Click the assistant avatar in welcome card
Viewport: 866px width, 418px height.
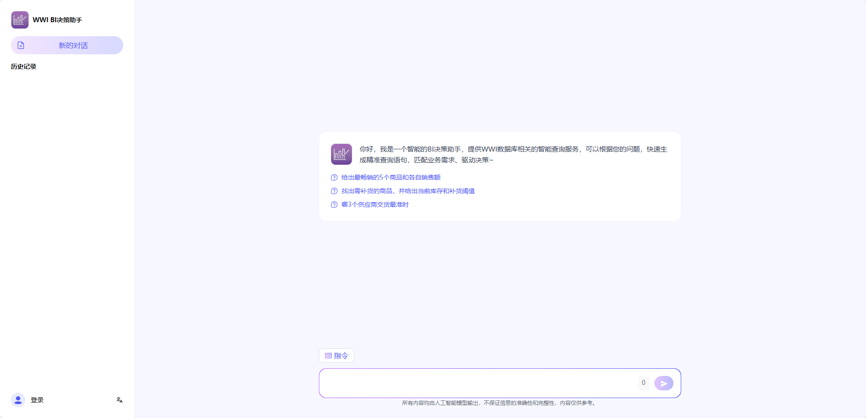pyautogui.click(x=341, y=154)
